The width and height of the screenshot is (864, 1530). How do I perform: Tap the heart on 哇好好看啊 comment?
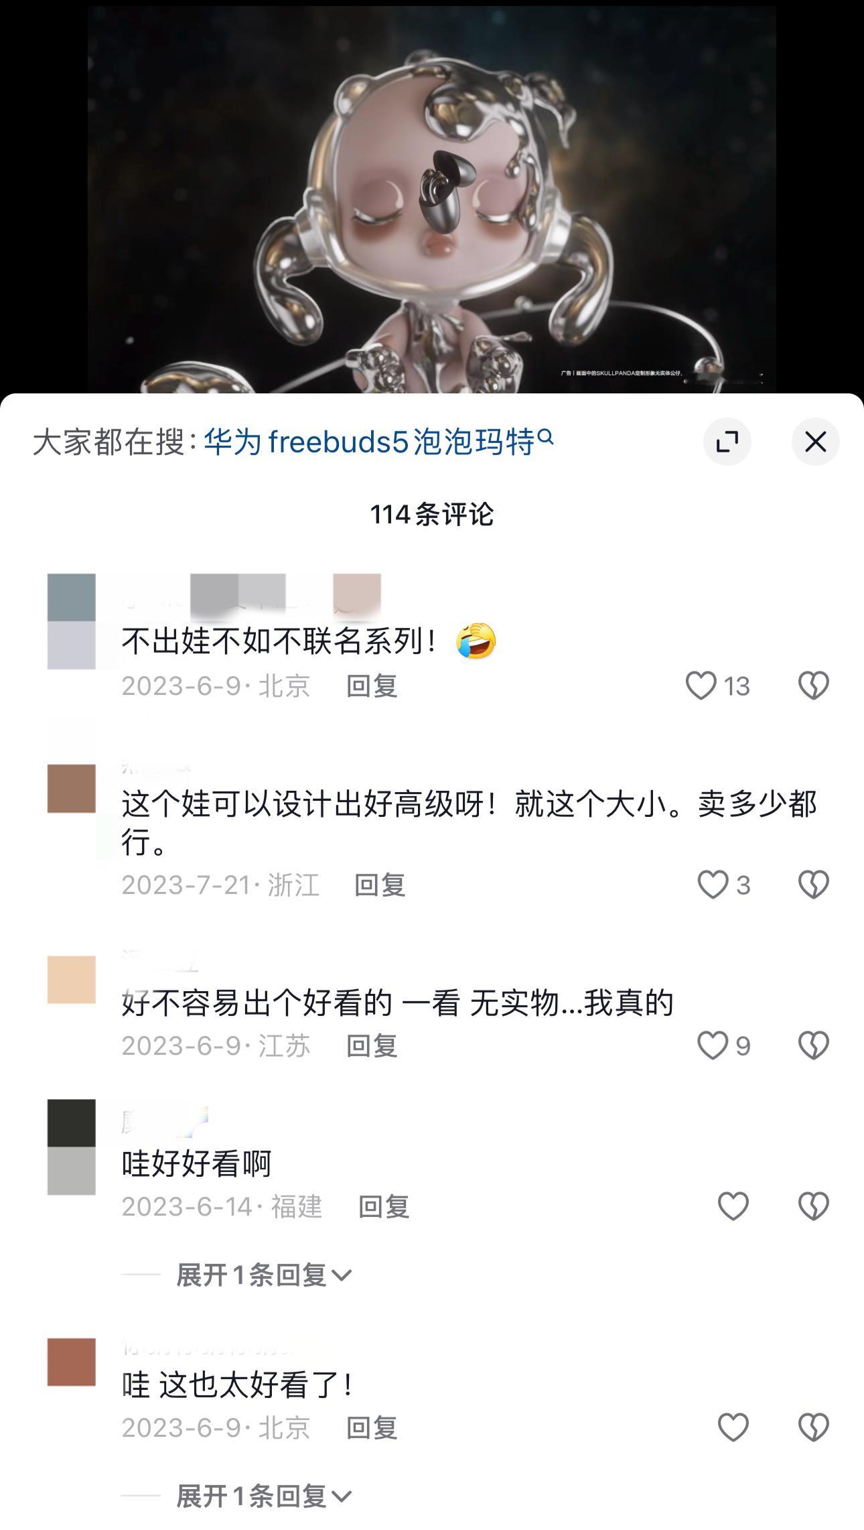[733, 1206]
